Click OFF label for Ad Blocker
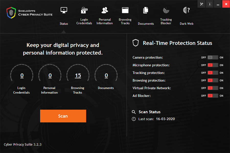The image size is (230, 153). click(203, 96)
